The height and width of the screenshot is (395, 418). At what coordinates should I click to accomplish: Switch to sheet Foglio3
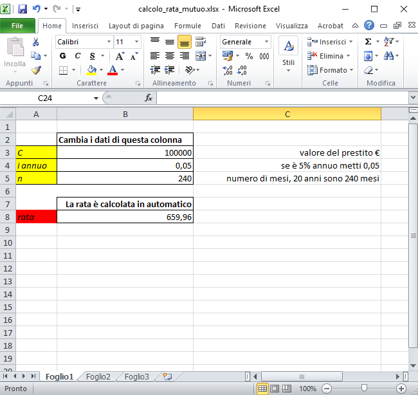pyautogui.click(x=136, y=376)
